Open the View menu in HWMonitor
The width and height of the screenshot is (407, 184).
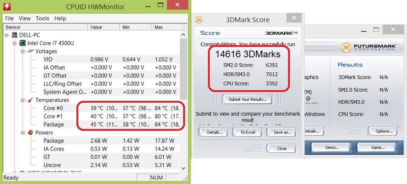[25, 19]
